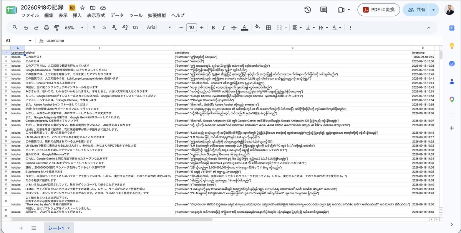Open version history clock icon
This screenshot has width=461, height=233.
coord(308,10)
